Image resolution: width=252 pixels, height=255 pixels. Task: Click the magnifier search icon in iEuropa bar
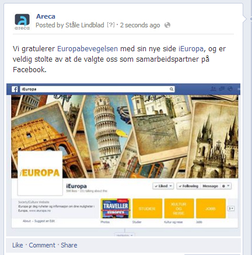point(171,89)
